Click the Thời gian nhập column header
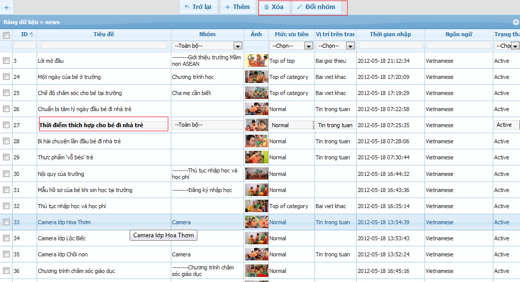This screenshot has height=282, width=520. click(390, 34)
